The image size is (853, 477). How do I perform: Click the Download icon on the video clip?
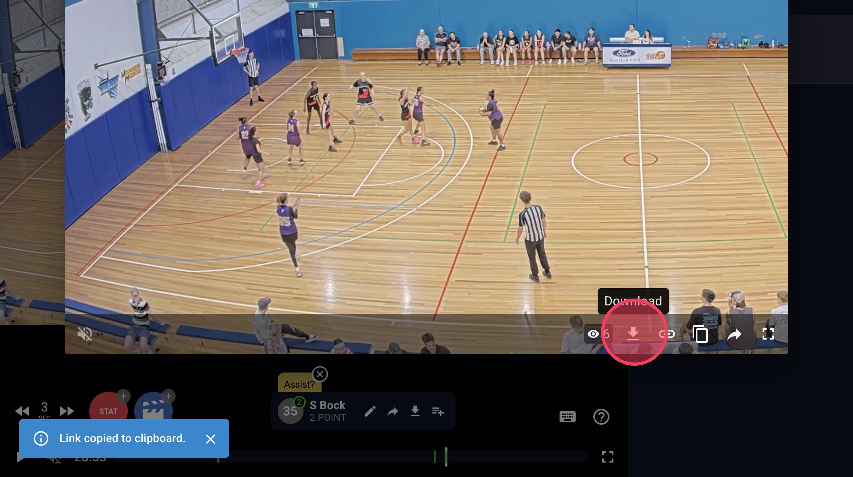coord(633,334)
